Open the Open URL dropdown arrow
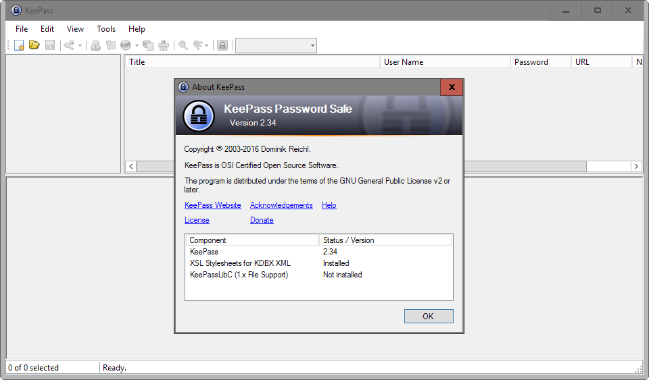The width and height of the screenshot is (649, 380). pos(137,45)
